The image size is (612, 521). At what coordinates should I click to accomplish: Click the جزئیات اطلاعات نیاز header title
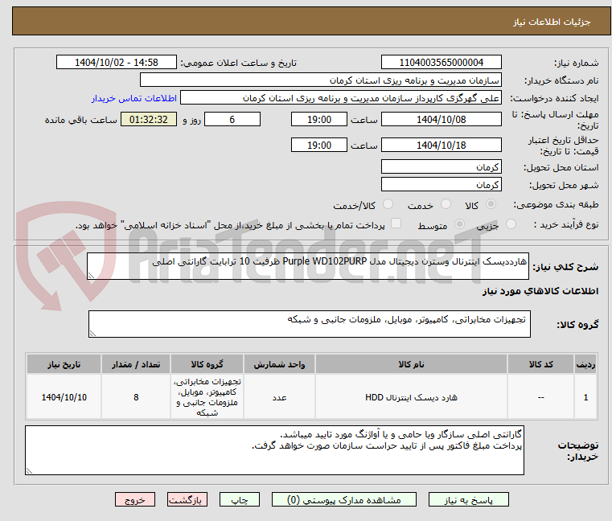tap(552, 22)
